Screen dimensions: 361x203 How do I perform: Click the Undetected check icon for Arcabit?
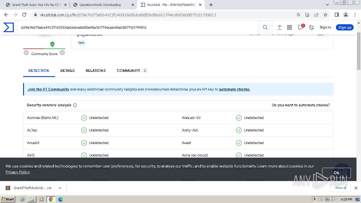click(84, 143)
